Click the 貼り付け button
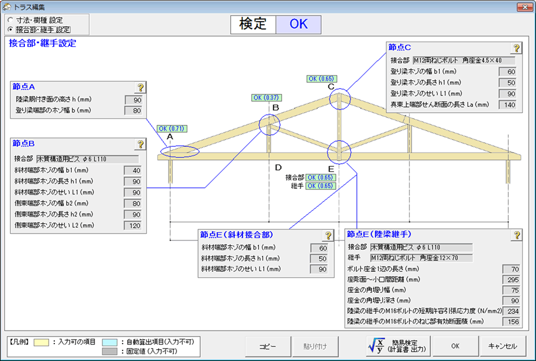The image size is (536, 361). click(x=315, y=346)
